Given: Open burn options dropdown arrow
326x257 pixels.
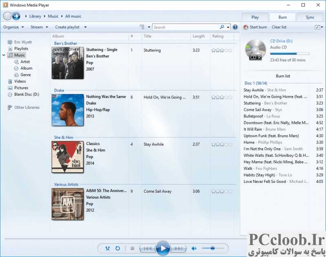Looking at the screenshot, I should 322,27.
